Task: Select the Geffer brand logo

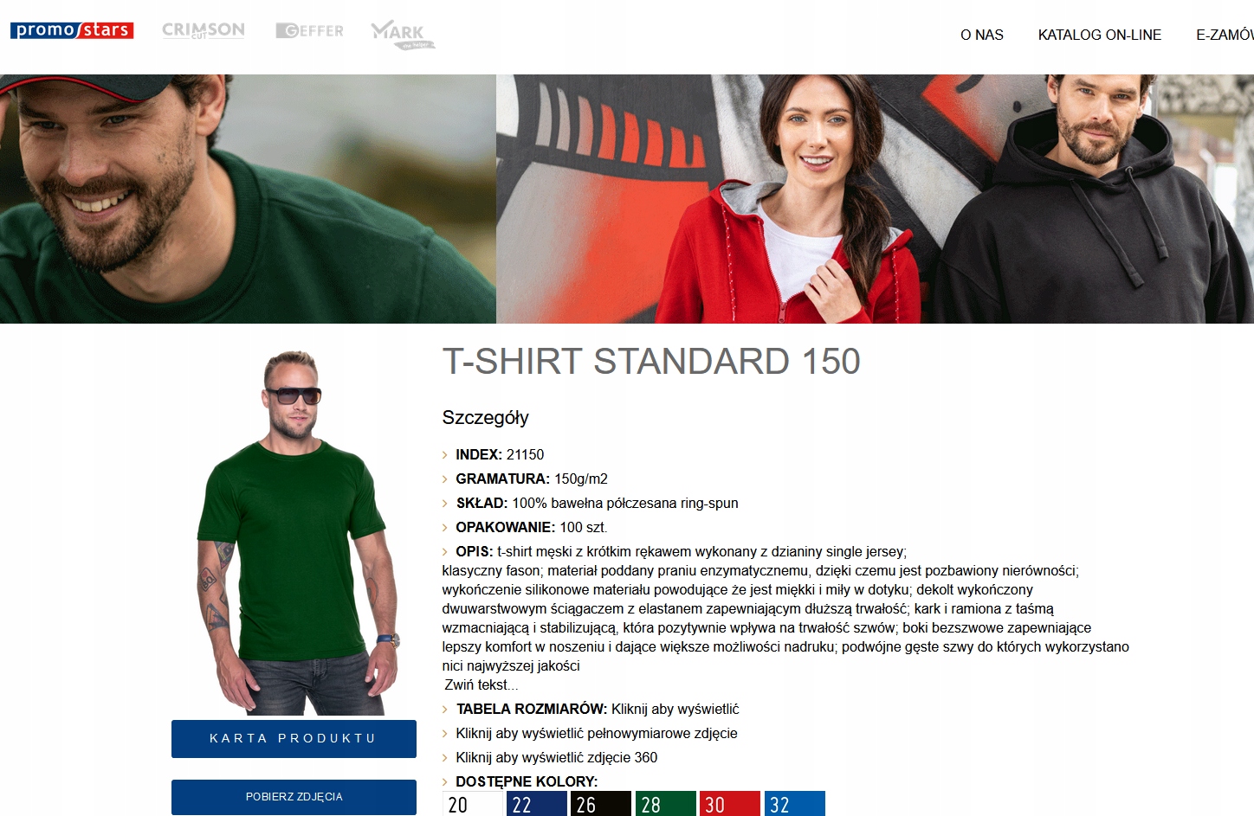Action: point(309,31)
